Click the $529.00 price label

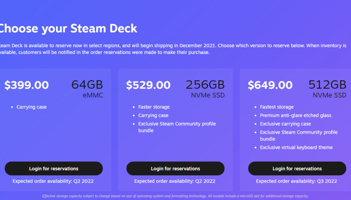click(x=148, y=85)
